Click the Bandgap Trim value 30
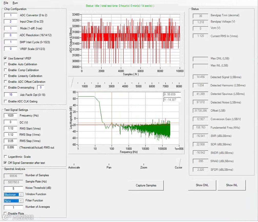Screen dimensions: 258x222 point(200,16)
